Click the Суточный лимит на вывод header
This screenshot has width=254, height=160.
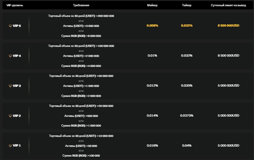point(228,5)
